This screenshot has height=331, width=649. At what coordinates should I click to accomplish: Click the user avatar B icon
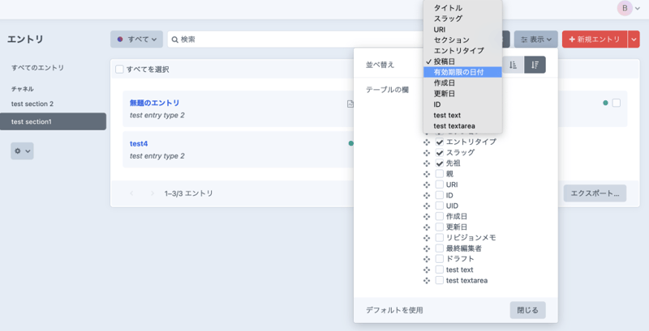(x=625, y=8)
